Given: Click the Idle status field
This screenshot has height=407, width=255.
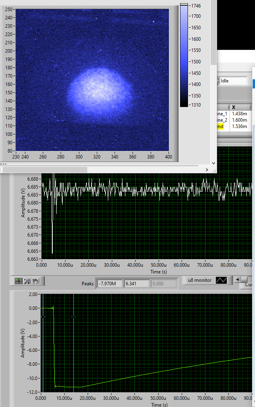Looking at the screenshot, I should tap(234, 80).
